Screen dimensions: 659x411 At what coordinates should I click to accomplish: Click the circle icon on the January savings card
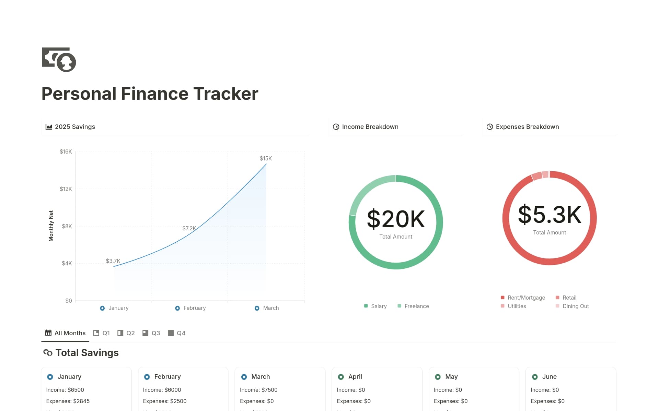(51, 376)
